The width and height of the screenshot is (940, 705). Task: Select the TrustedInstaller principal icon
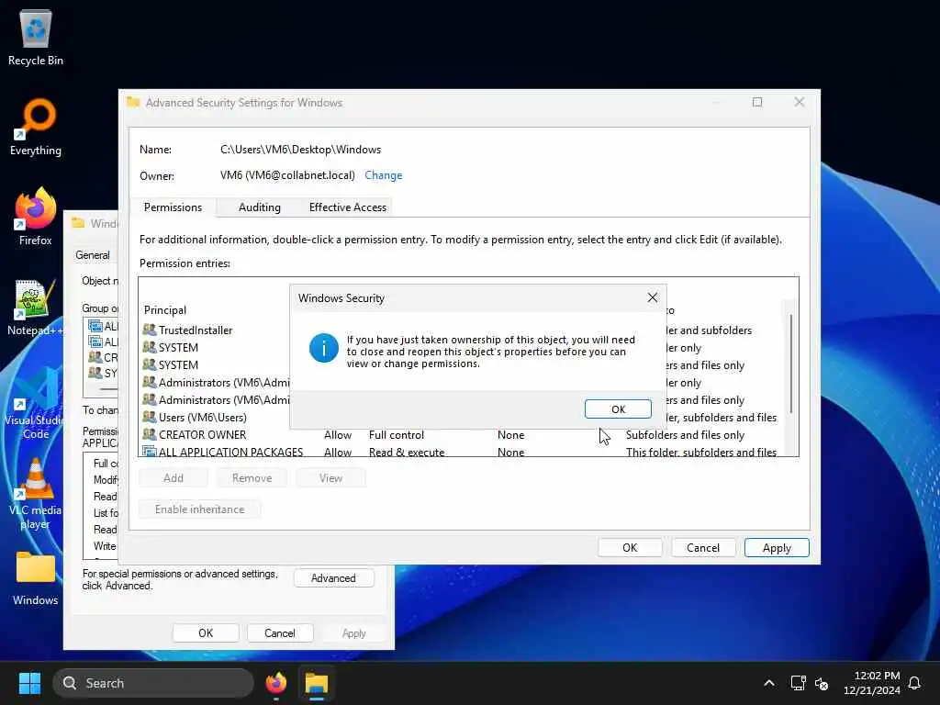(x=150, y=330)
